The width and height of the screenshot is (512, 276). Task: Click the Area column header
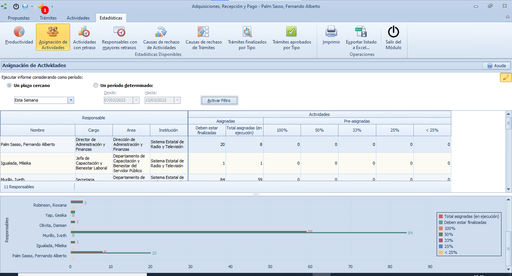(131, 130)
